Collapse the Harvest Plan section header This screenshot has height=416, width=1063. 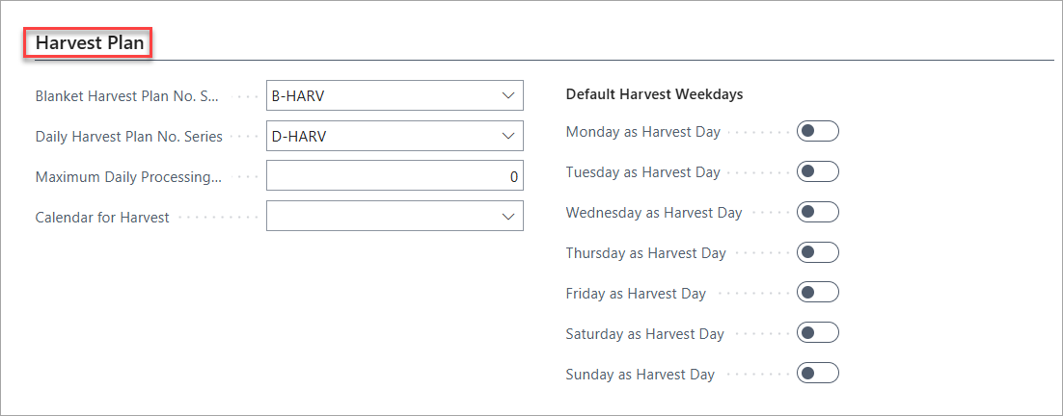pos(90,43)
